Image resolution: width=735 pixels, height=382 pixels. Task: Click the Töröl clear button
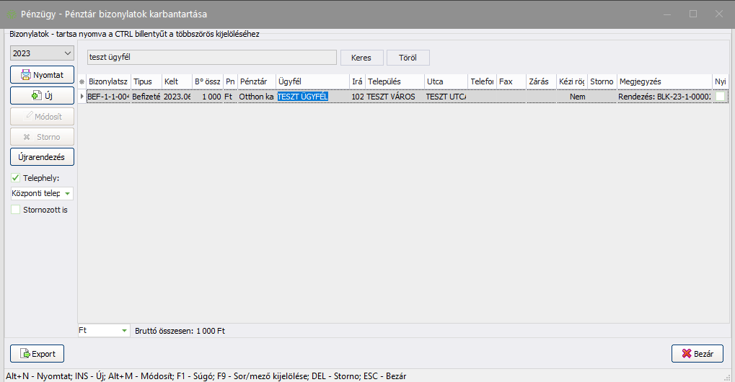coord(408,58)
